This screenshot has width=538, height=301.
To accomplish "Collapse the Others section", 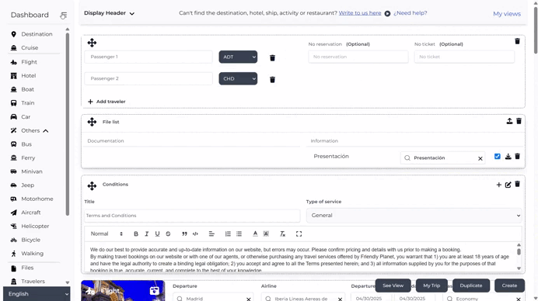I will point(46,131).
